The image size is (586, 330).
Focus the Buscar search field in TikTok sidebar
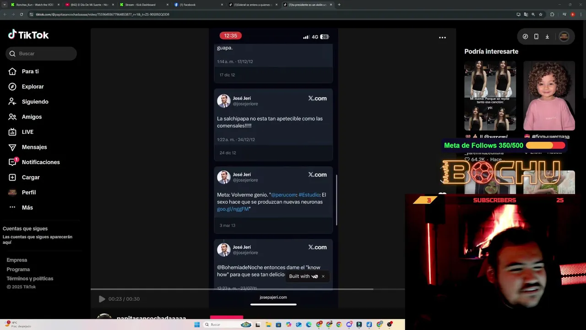click(x=41, y=54)
